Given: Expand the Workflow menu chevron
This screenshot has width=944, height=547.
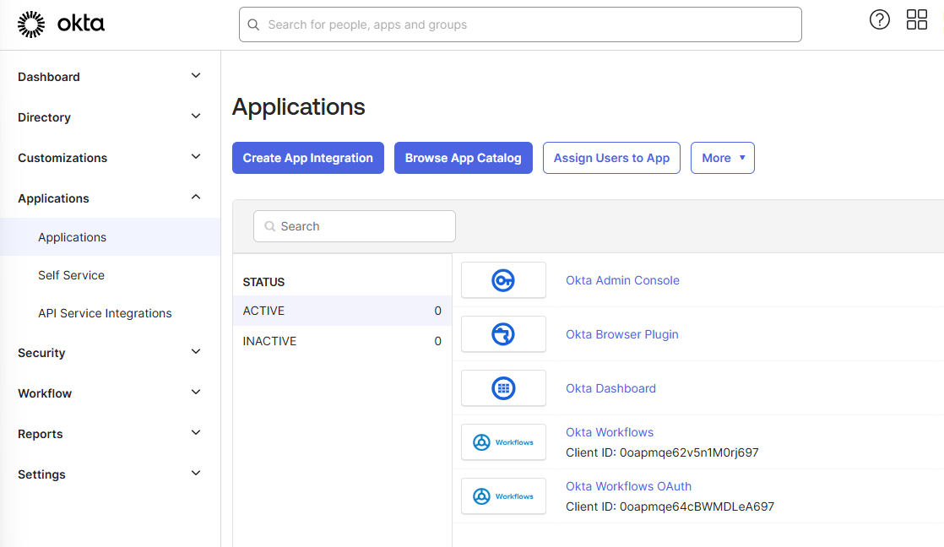Looking at the screenshot, I should pyautogui.click(x=196, y=393).
